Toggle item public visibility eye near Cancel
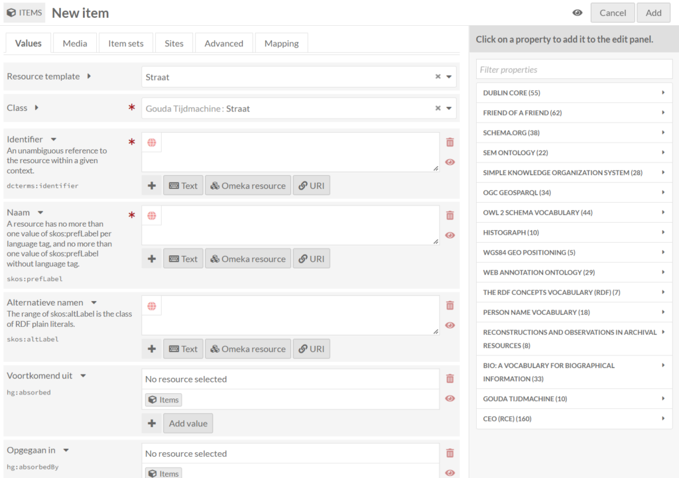The width and height of the screenshot is (679, 478). coord(578,13)
